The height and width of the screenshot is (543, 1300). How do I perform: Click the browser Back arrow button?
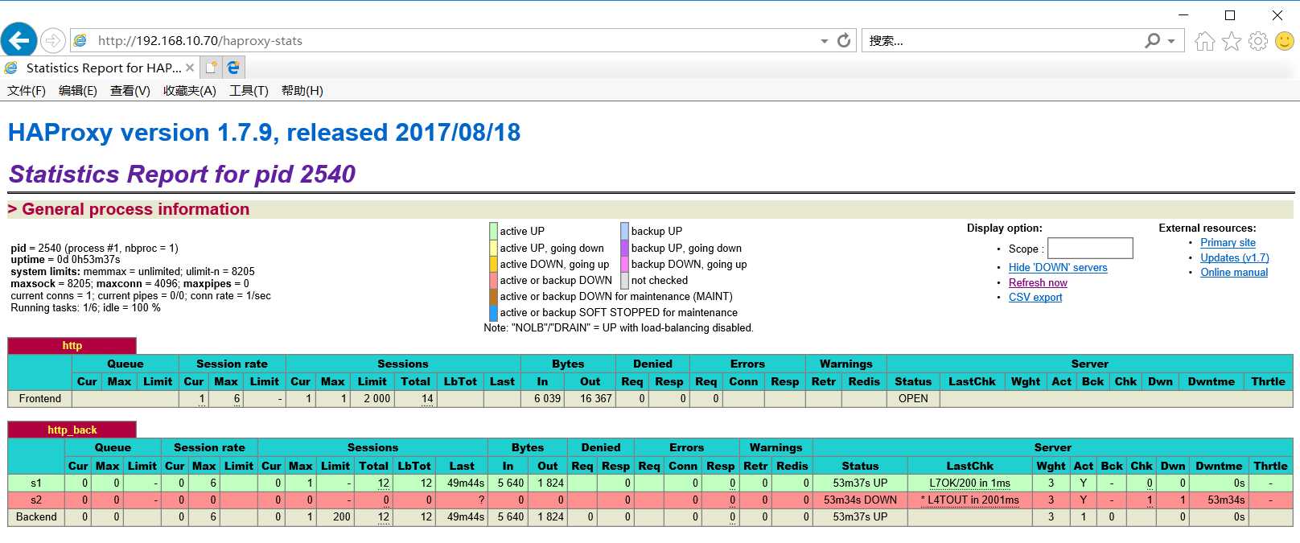[x=19, y=40]
